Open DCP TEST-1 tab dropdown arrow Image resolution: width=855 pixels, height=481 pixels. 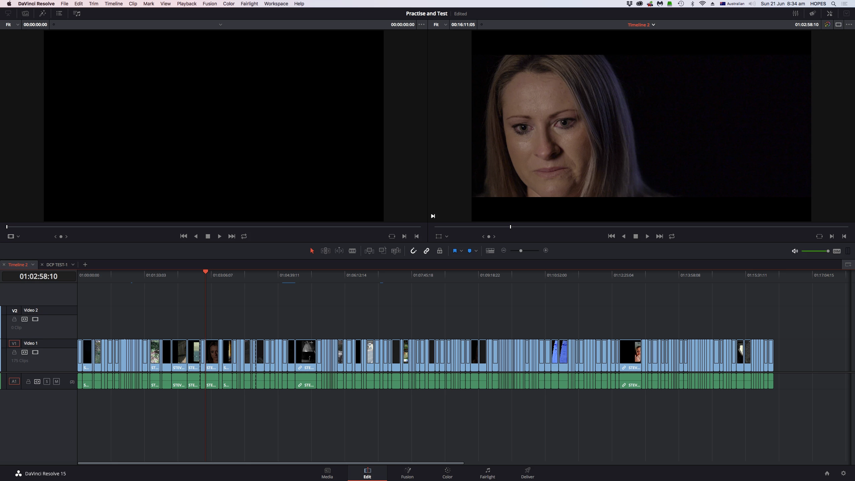point(73,265)
